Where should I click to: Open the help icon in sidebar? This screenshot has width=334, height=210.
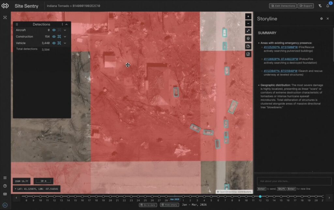coord(5,186)
